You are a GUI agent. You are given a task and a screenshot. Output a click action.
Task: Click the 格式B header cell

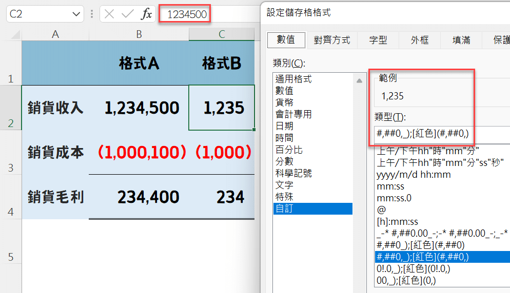click(222, 63)
